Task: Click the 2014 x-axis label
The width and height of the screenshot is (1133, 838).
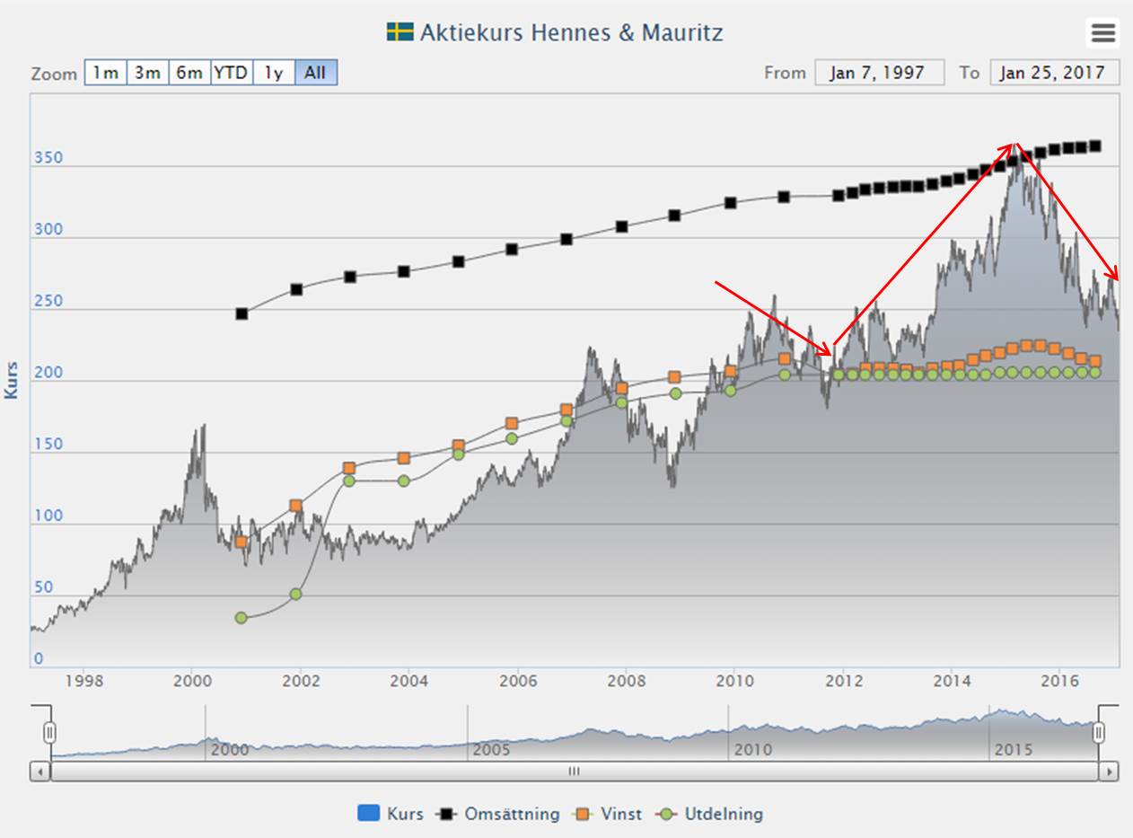Action: (952, 681)
